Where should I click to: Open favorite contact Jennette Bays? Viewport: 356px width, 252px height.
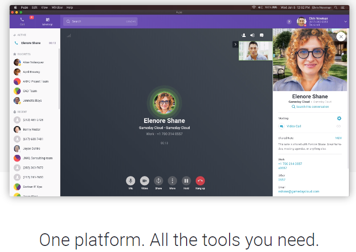coord(35,100)
